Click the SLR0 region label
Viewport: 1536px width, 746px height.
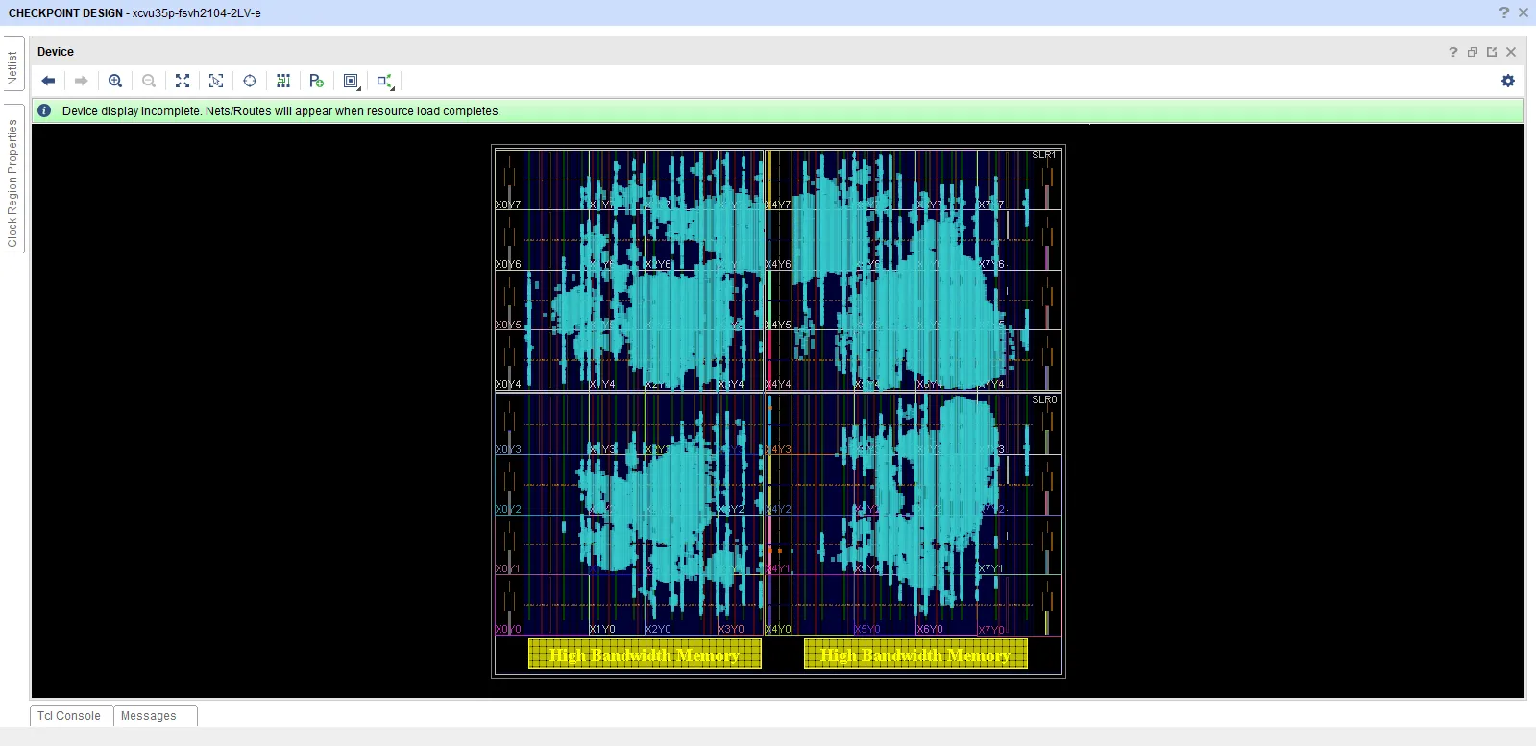point(1044,399)
